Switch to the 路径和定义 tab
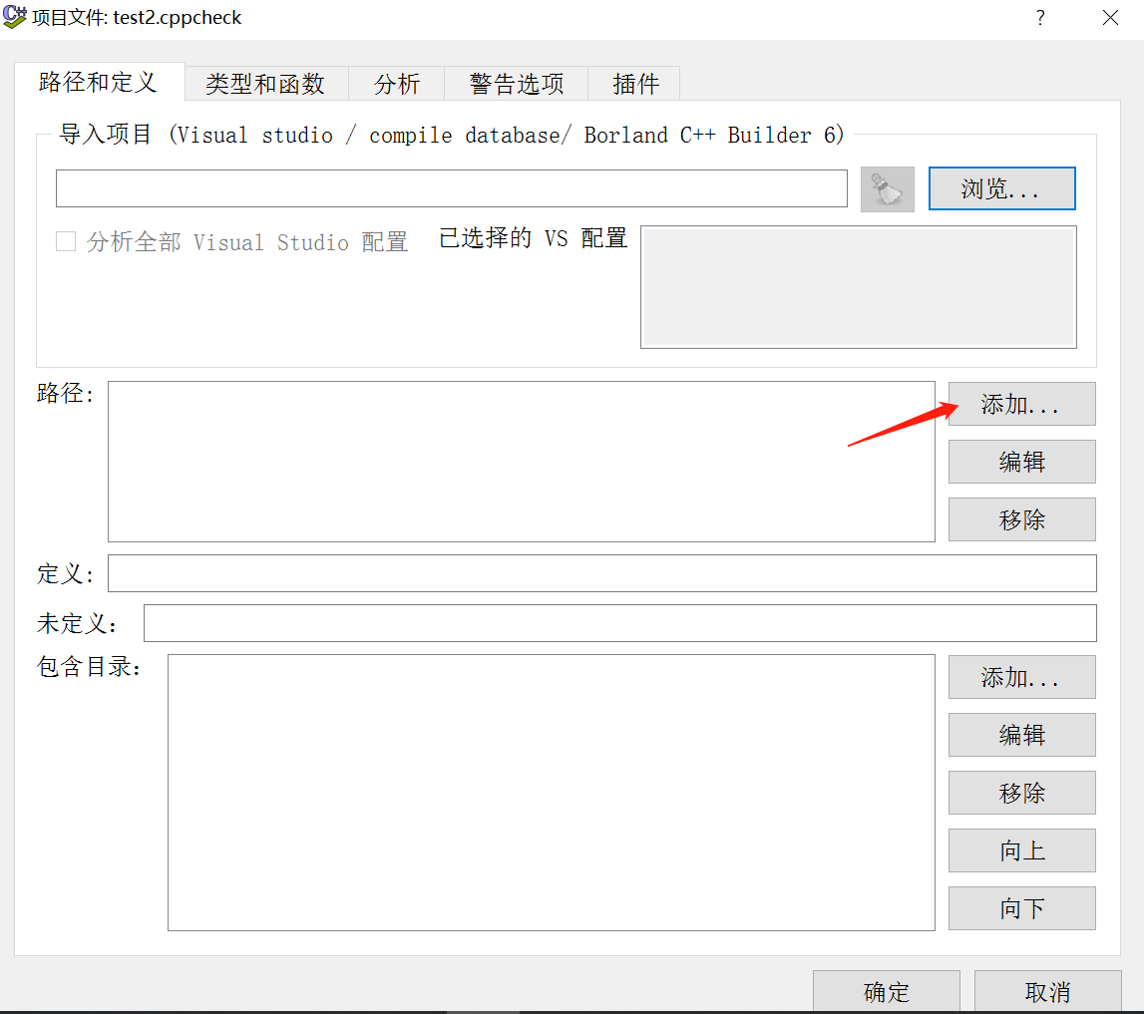Screen dimensions: 1144x1014 click(x=99, y=82)
